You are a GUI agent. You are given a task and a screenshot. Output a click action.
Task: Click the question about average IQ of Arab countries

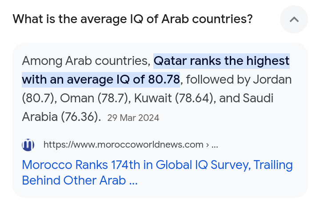click(x=132, y=19)
